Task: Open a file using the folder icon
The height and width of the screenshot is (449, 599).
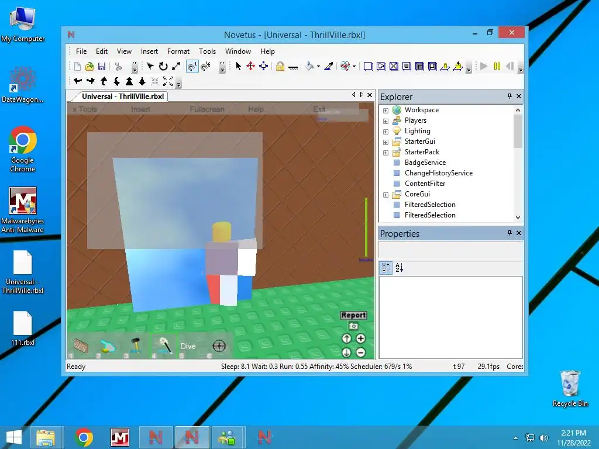Action: pyautogui.click(x=89, y=67)
